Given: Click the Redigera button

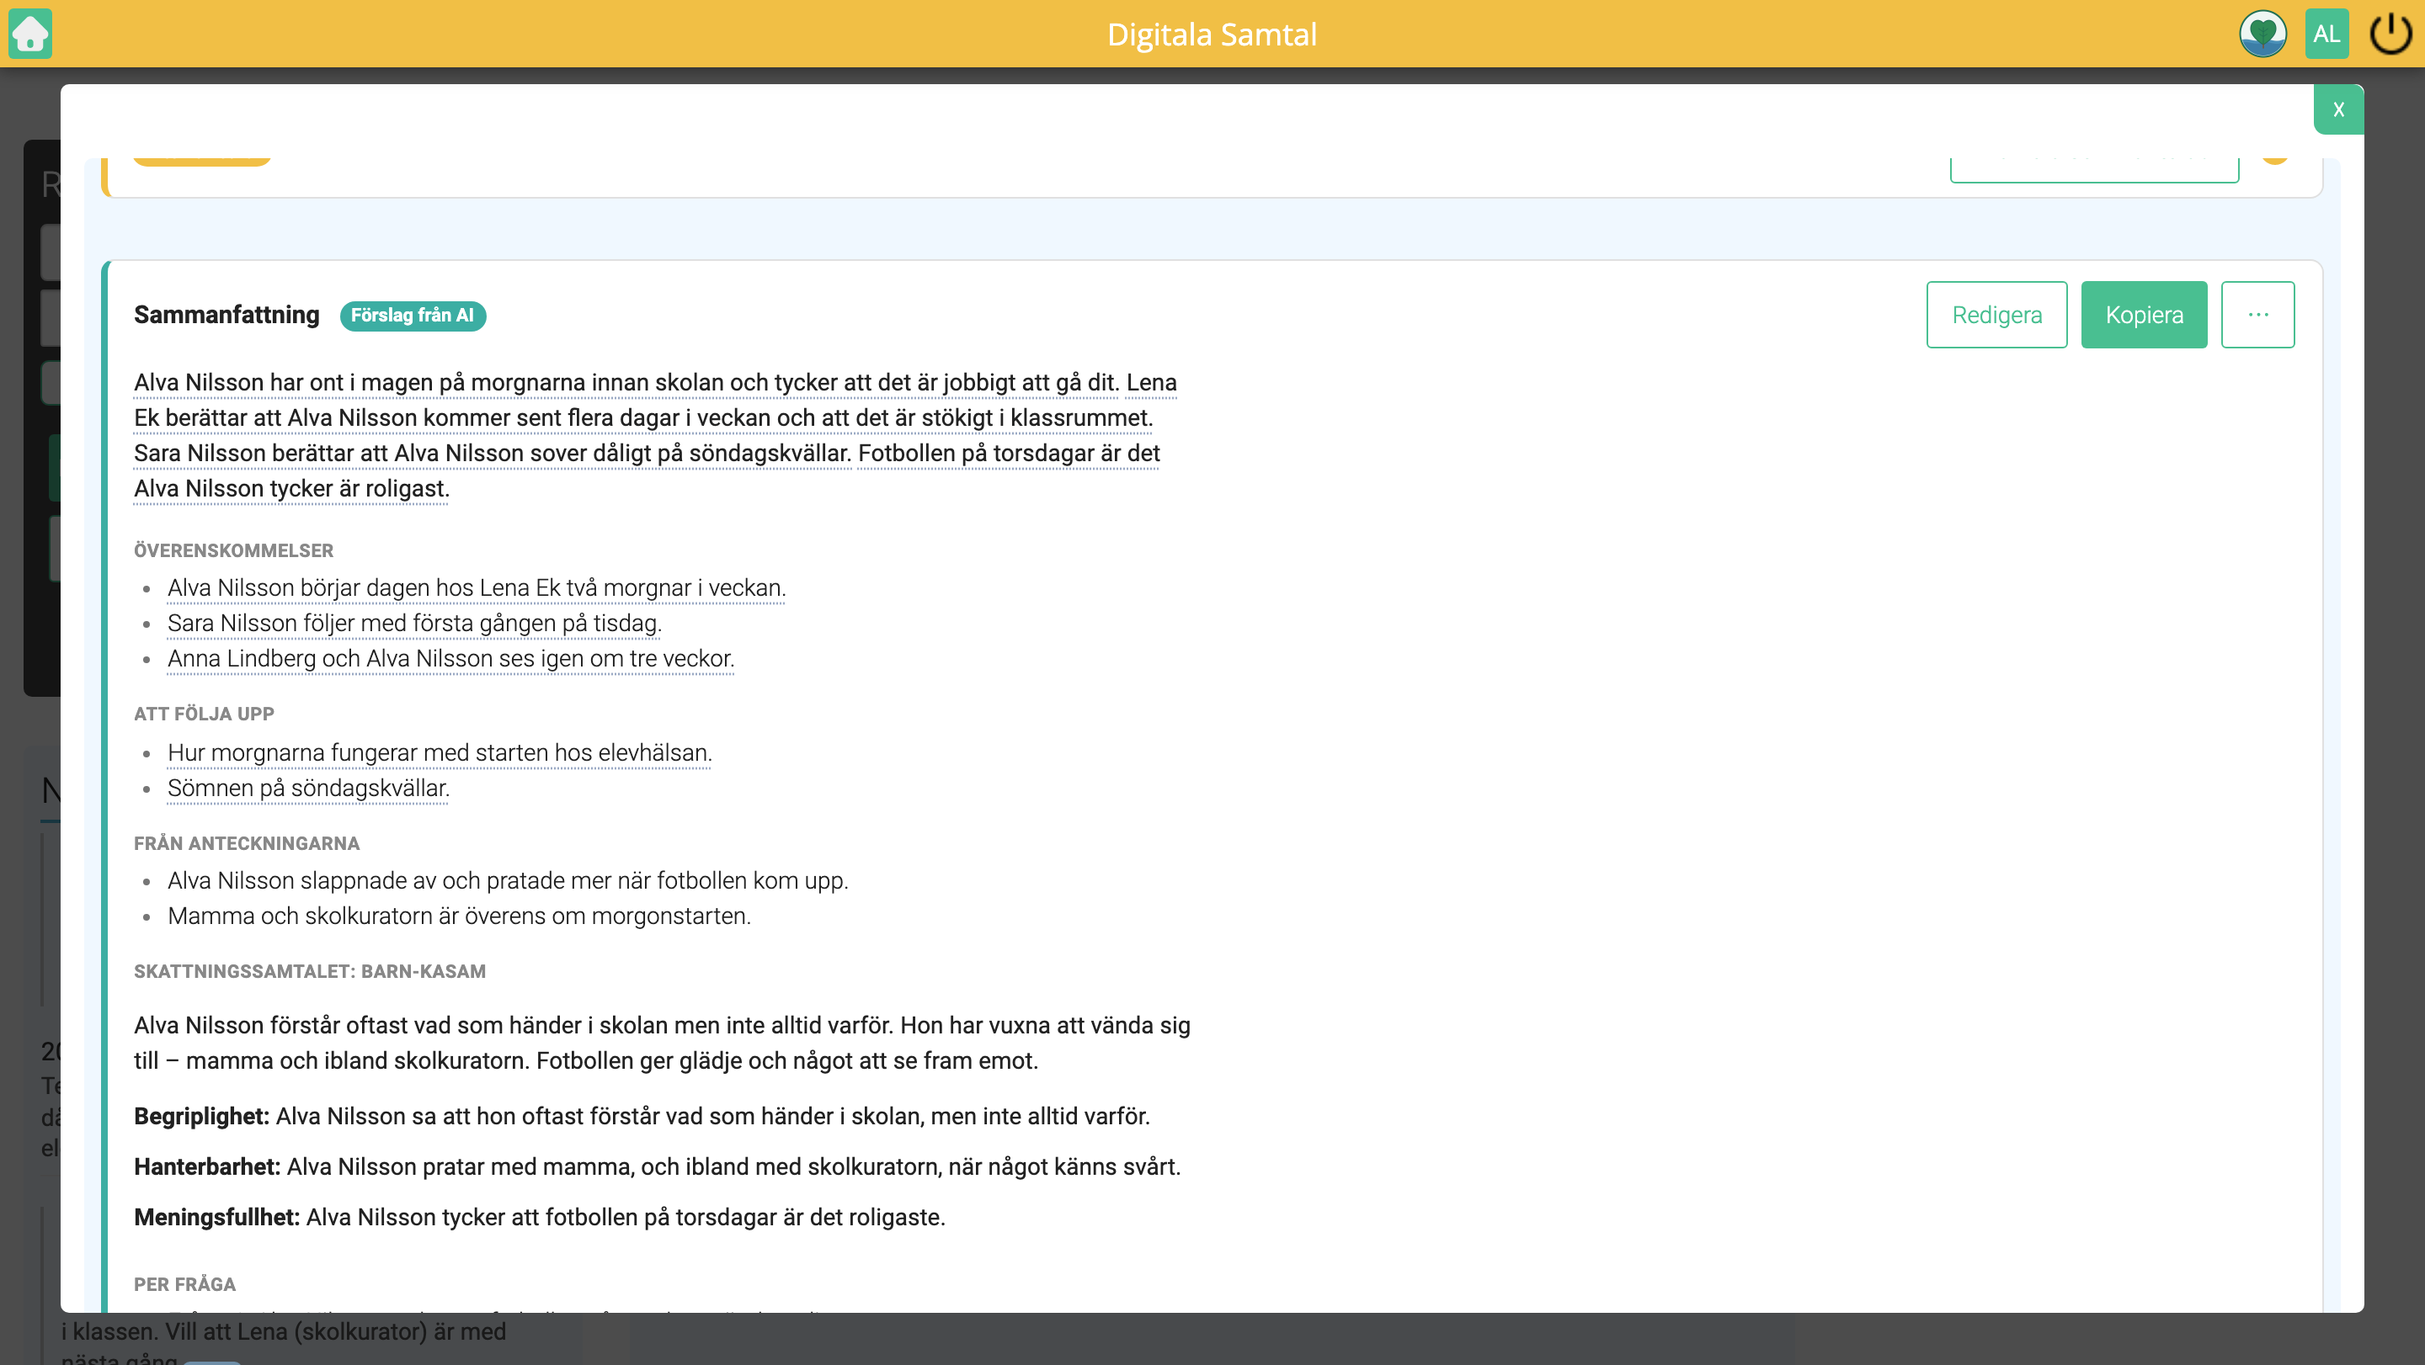Looking at the screenshot, I should click(x=1996, y=314).
